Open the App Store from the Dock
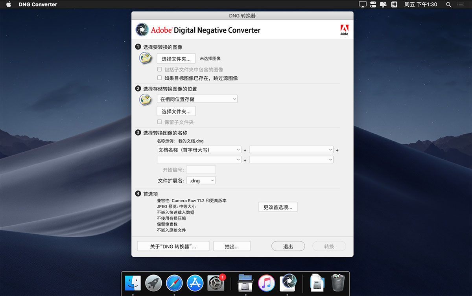472x296 pixels. (x=195, y=283)
